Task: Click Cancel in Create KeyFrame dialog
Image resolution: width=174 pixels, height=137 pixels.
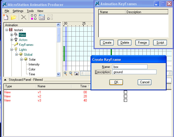Action: click(145, 82)
